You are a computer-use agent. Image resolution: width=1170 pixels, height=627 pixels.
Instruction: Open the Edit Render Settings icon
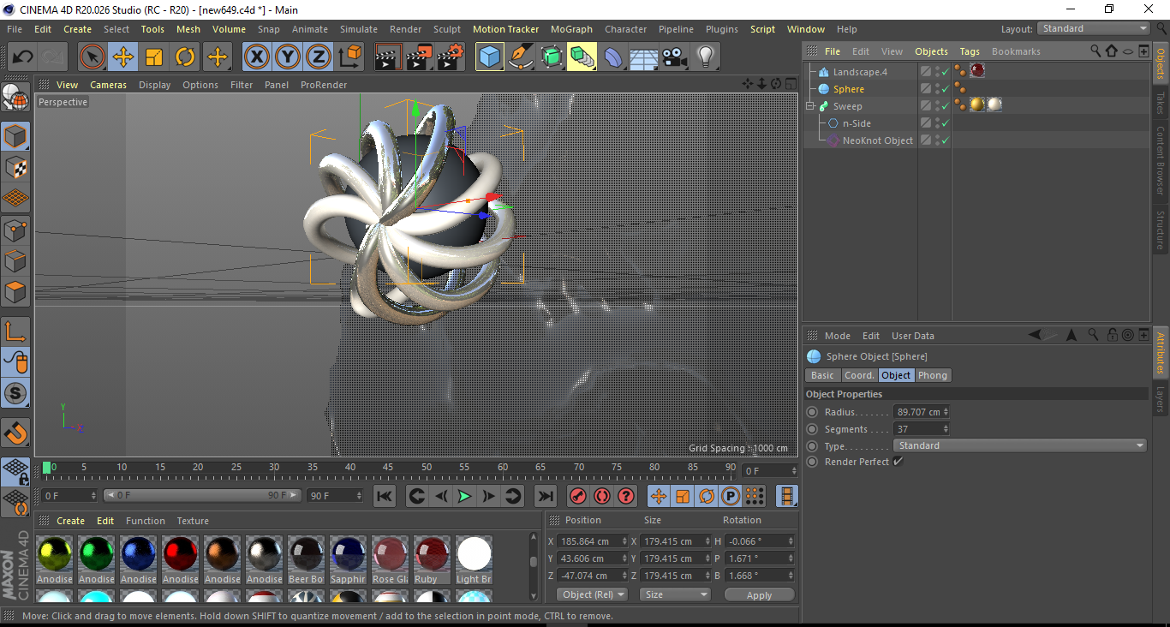point(451,57)
